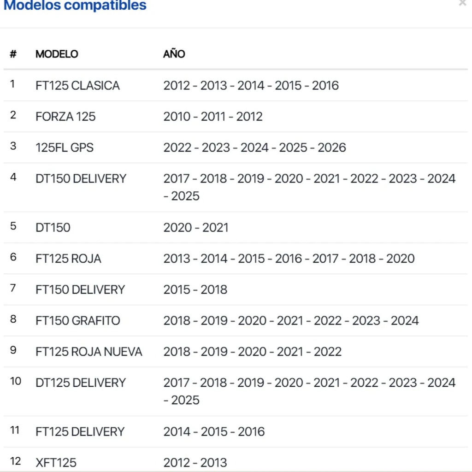Viewport: 472px width, 472px height.
Task: Click the 2012 - 2013 years for XFT125
Action: (x=195, y=463)
